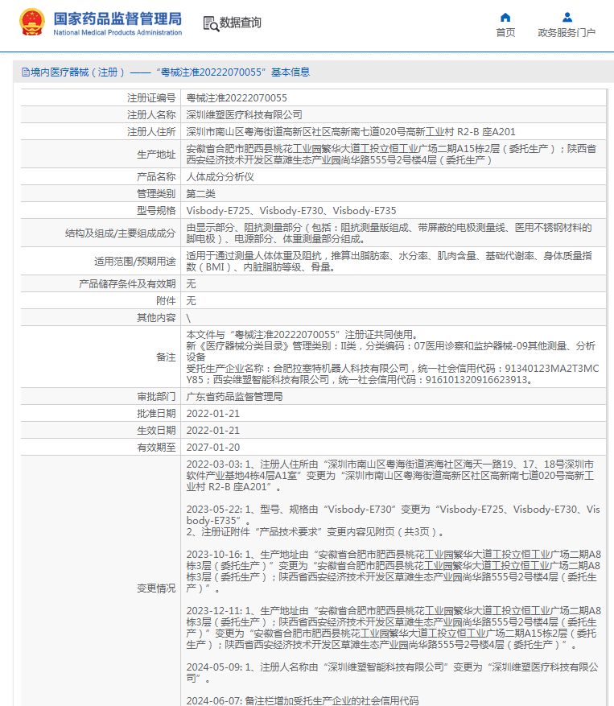Open the 数据查询 search icon
This screenshot has width=614, height=706.
(x=211, y=23)
